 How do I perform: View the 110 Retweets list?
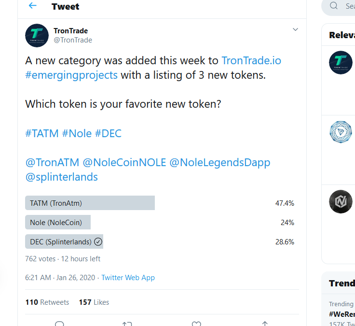[x=47, y=302]
